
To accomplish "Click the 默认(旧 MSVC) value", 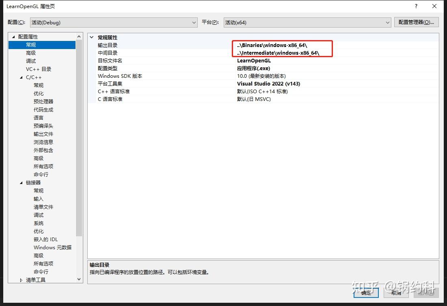I will point(254,99).
